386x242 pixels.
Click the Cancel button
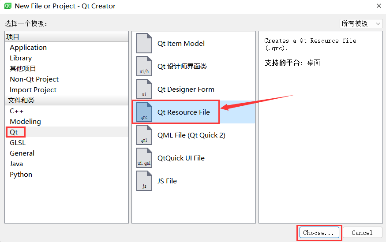tap(362, 233)
